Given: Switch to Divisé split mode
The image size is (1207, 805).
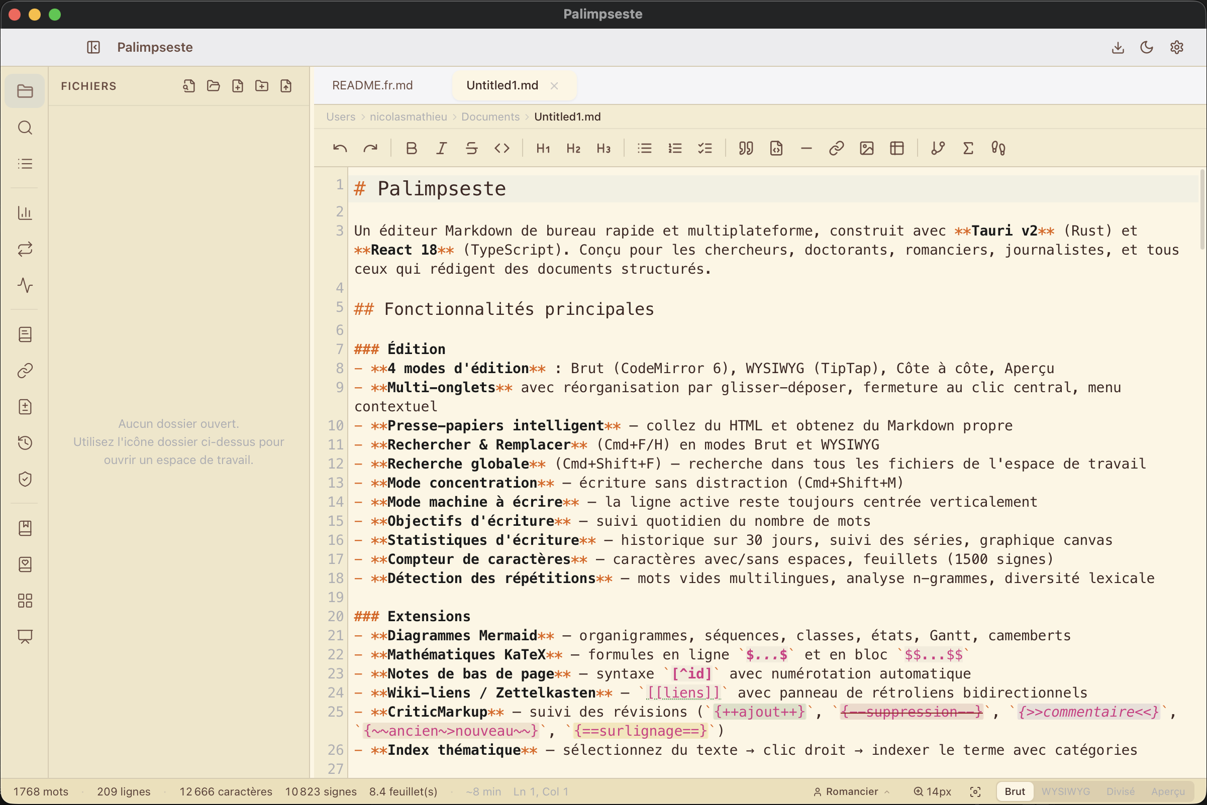Looking at the screenshot, I should coord(1121,791).
